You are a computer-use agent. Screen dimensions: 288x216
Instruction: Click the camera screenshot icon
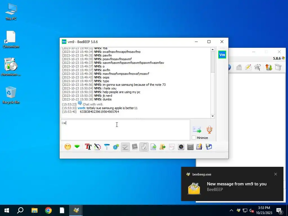coord(181,147)
